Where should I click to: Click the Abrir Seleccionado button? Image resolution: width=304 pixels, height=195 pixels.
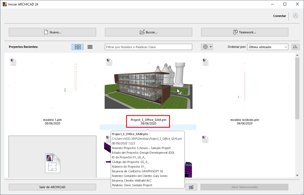pyautogui.click(x=244, y=187)
